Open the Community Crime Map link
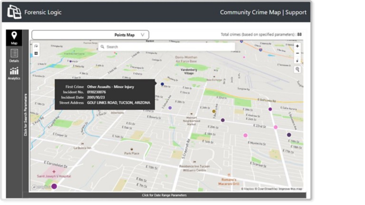365x205 pixels. [250, 12]
